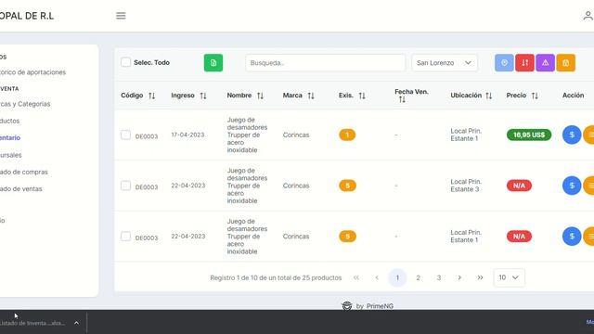Viewport: 594px width, 334px height.
Task: Sort table by Marca column
Action: tap(311, 96)
